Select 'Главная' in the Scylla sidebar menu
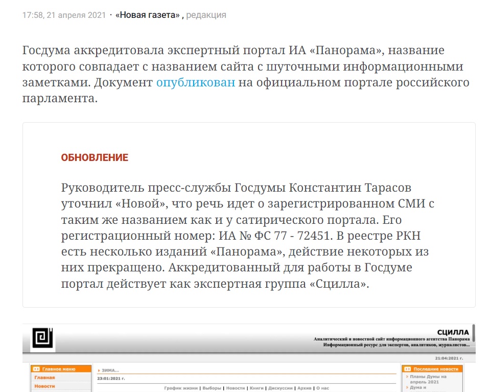 (44, 377)
